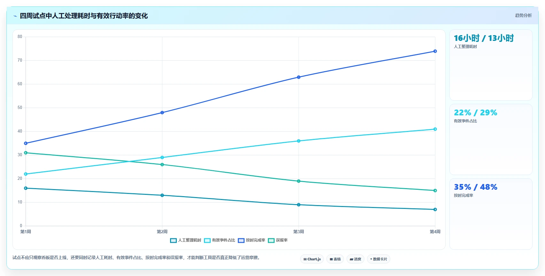Click the 按时完成率 data point at 第3周
The height and width of the screenshot is (276, 545).
click(x=299, y=77)
